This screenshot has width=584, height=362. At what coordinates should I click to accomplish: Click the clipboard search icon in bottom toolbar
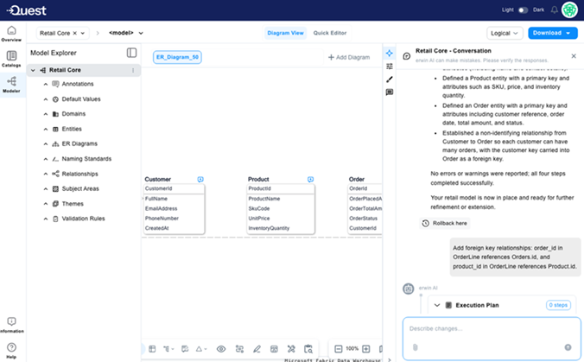[308, 349]
